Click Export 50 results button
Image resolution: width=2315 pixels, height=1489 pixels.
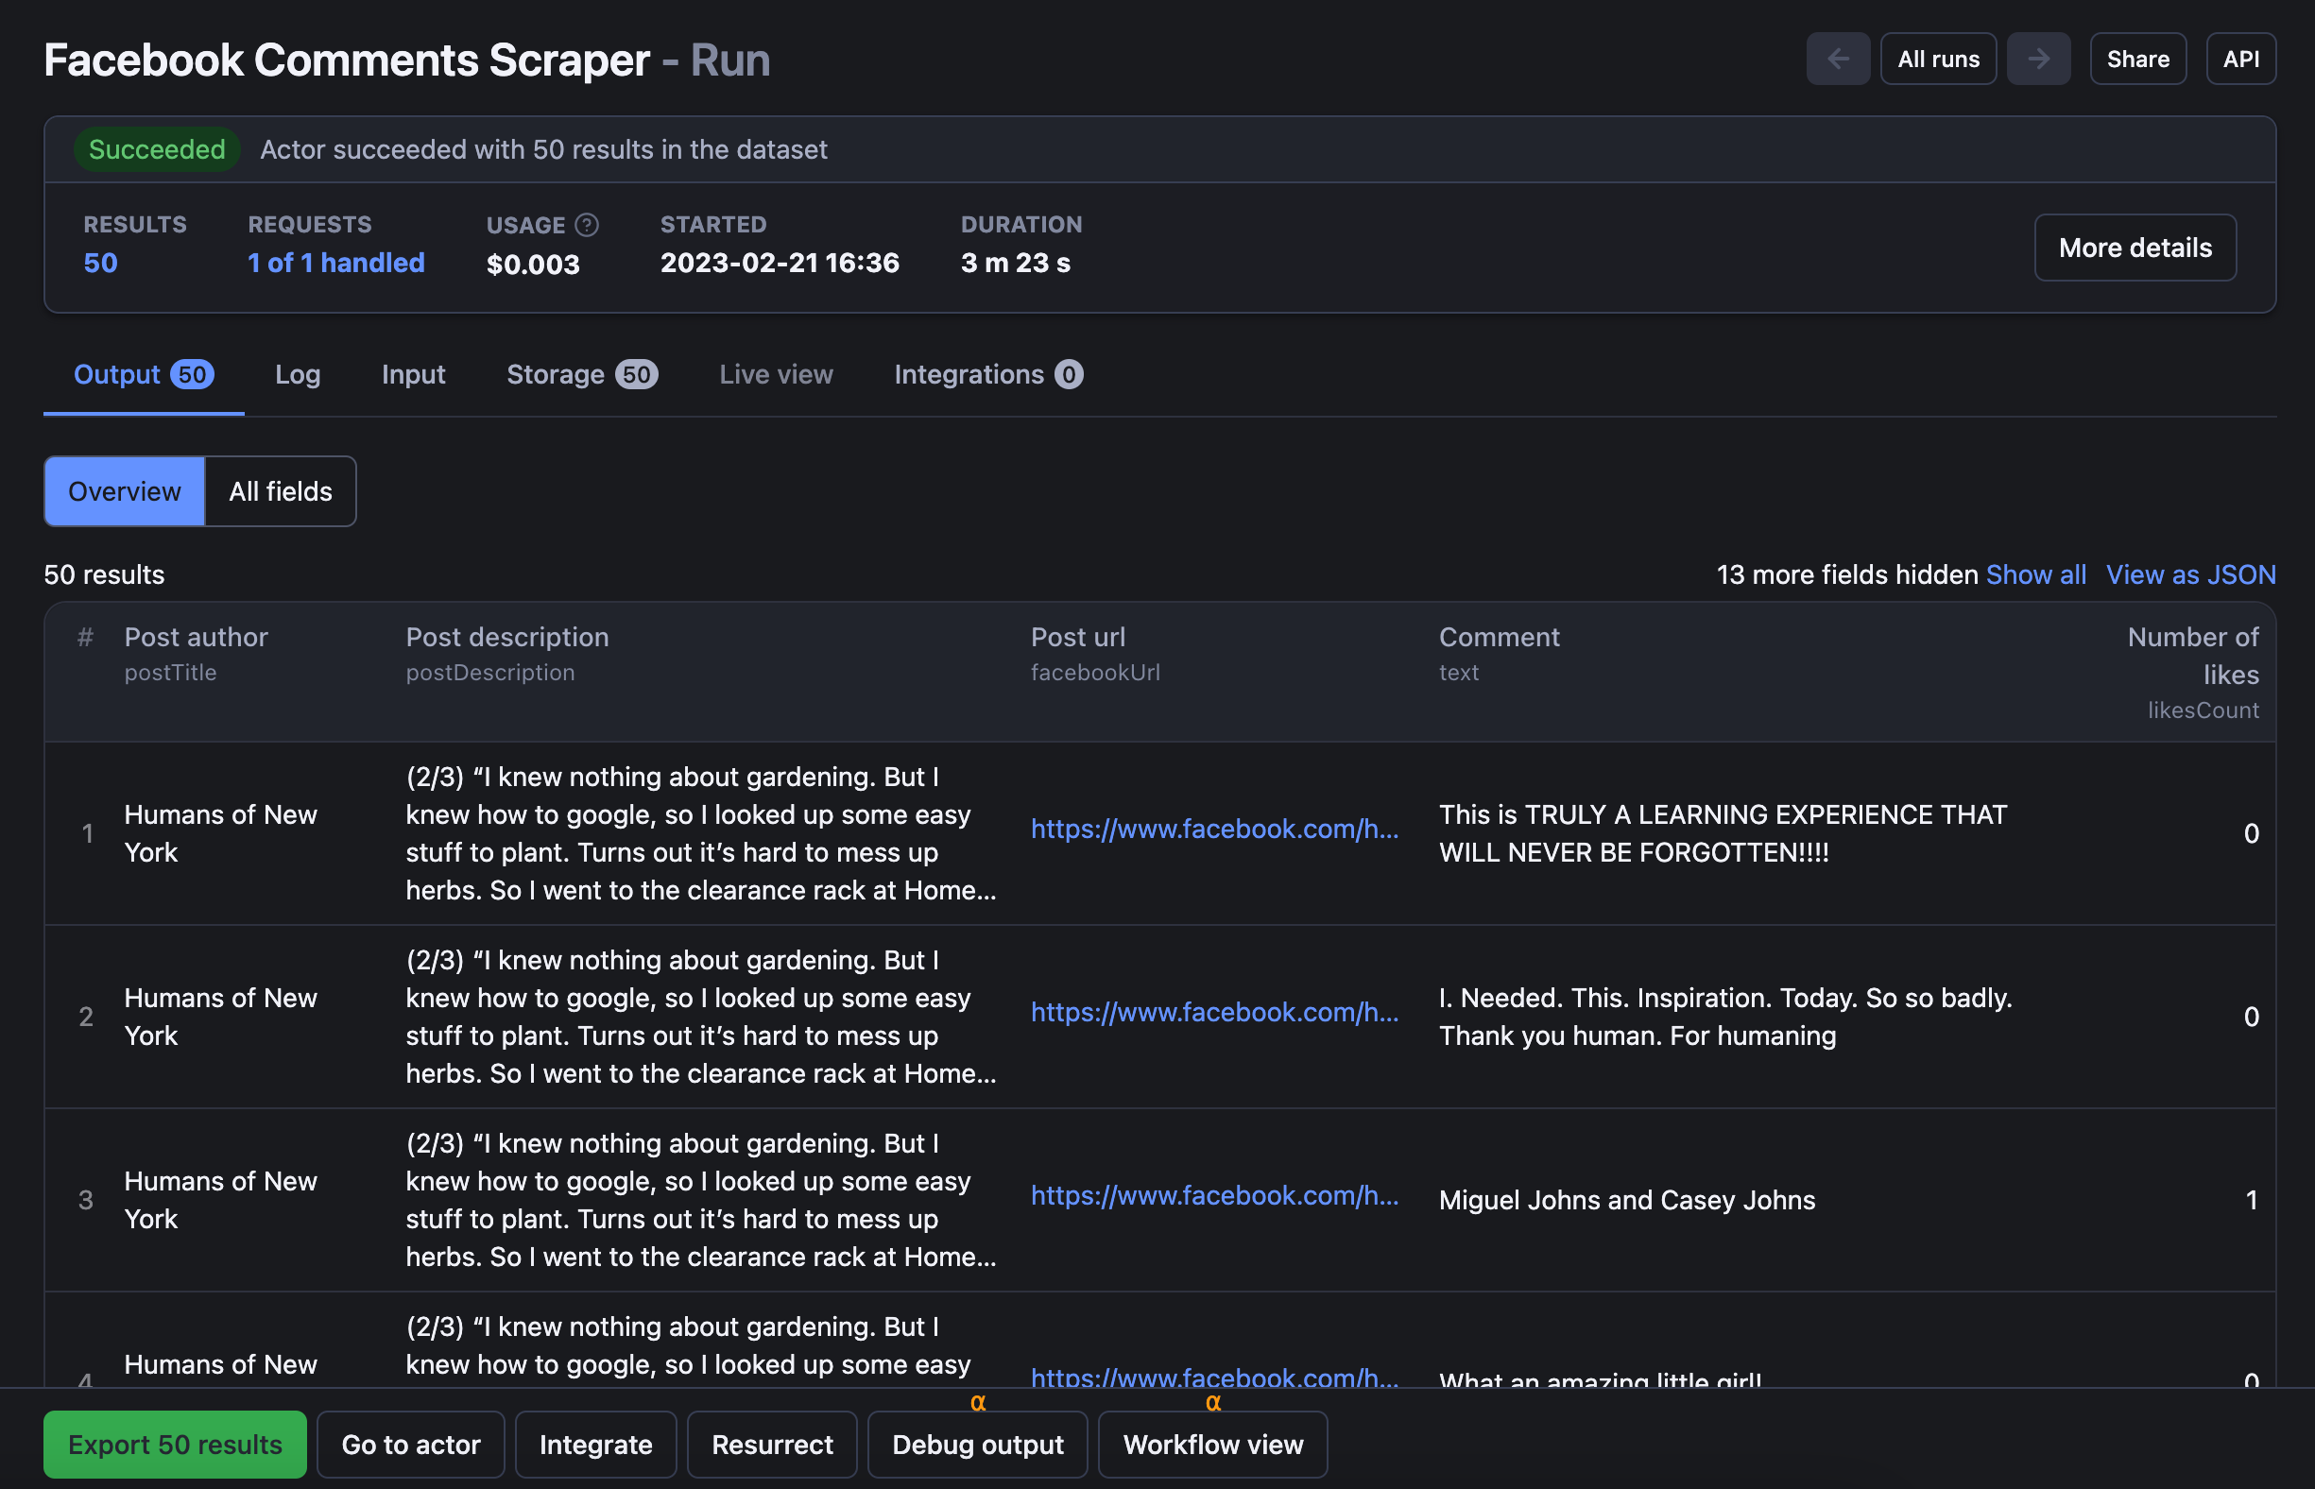click(x=175, y=1445)
